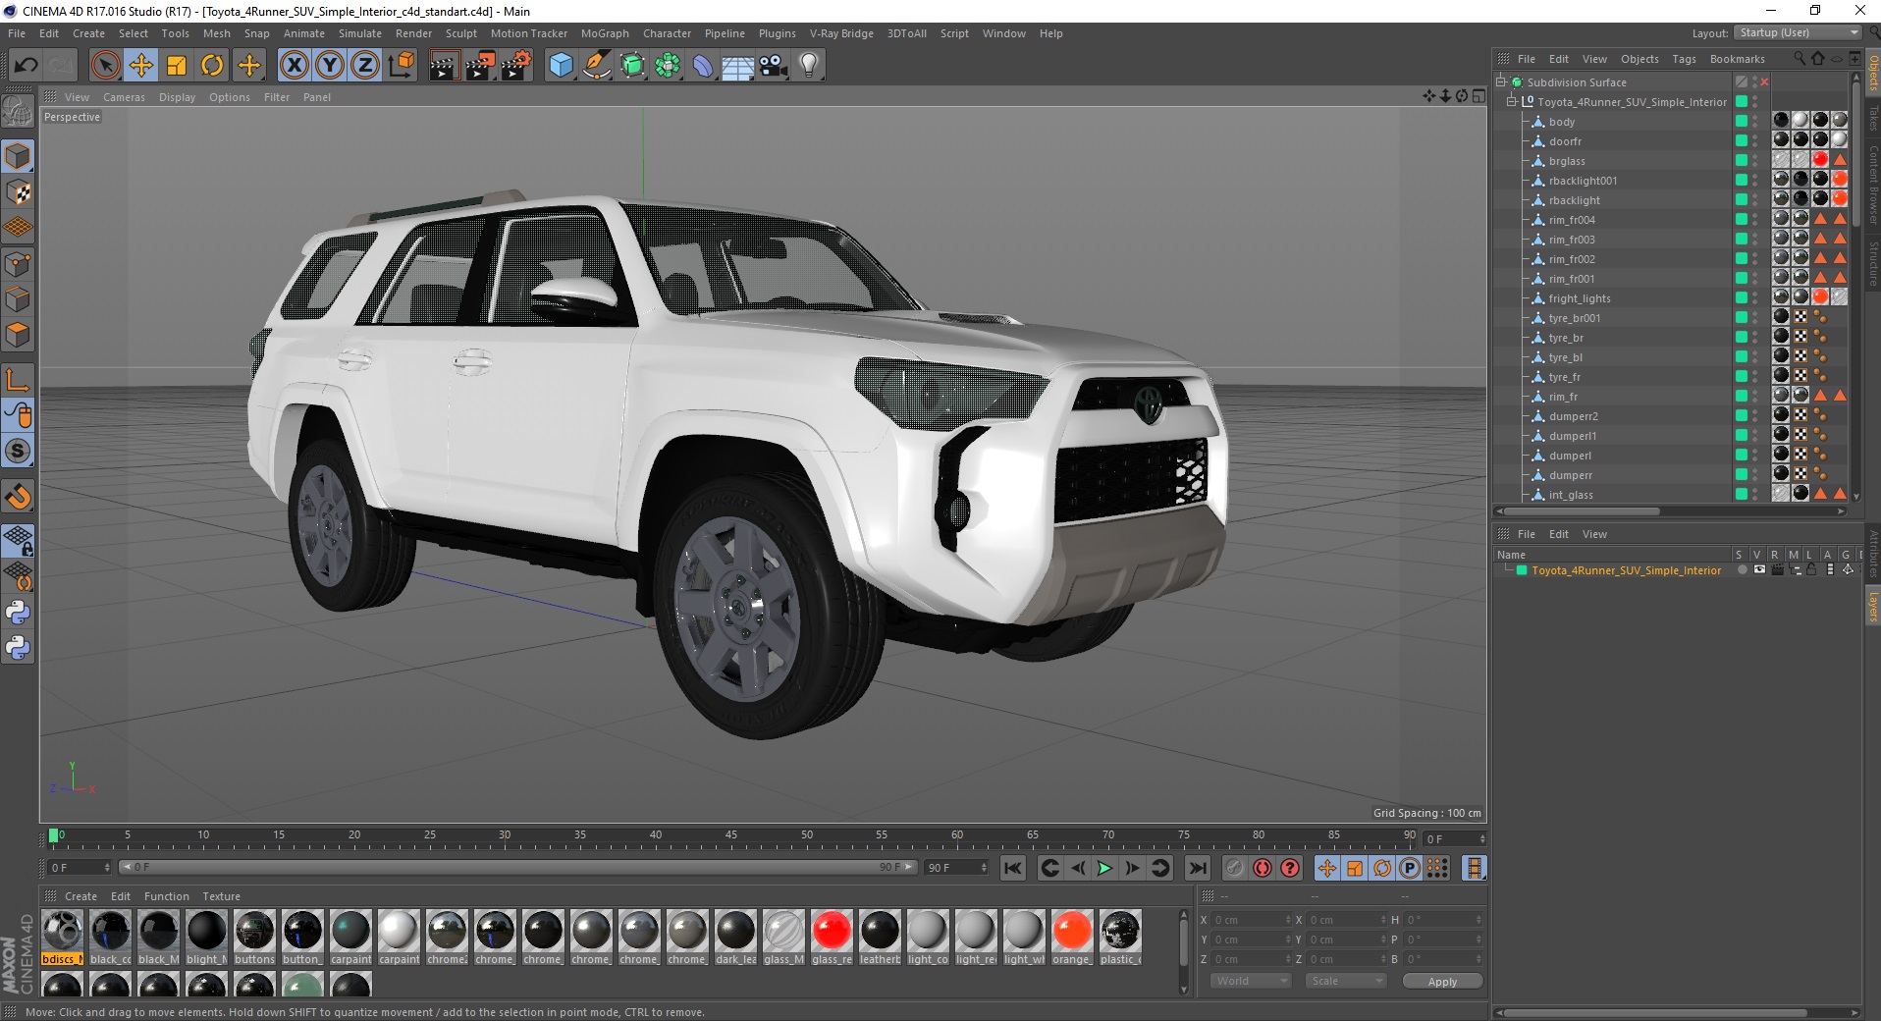The width and height of the screenshot is (1881, 1021).
Task: Go to start of animation
Action: tap(1013, 868)
